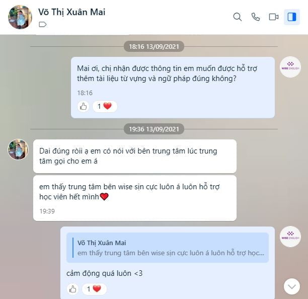Image resolution: width=308 pixels, height=299 pixels.
Task: Open the heart reaction on the 'cảm động quá luôn' message
Action: coord(94,289)
